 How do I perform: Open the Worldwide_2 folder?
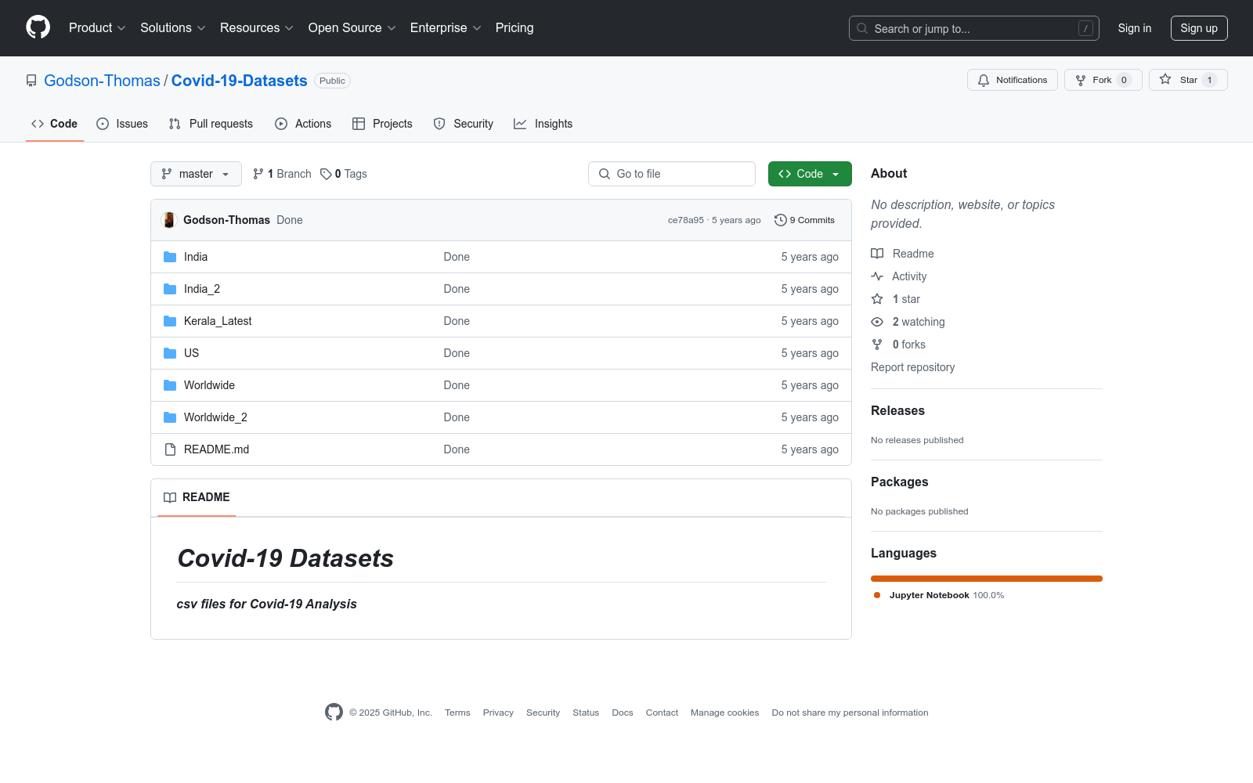[x=215, y=417]
